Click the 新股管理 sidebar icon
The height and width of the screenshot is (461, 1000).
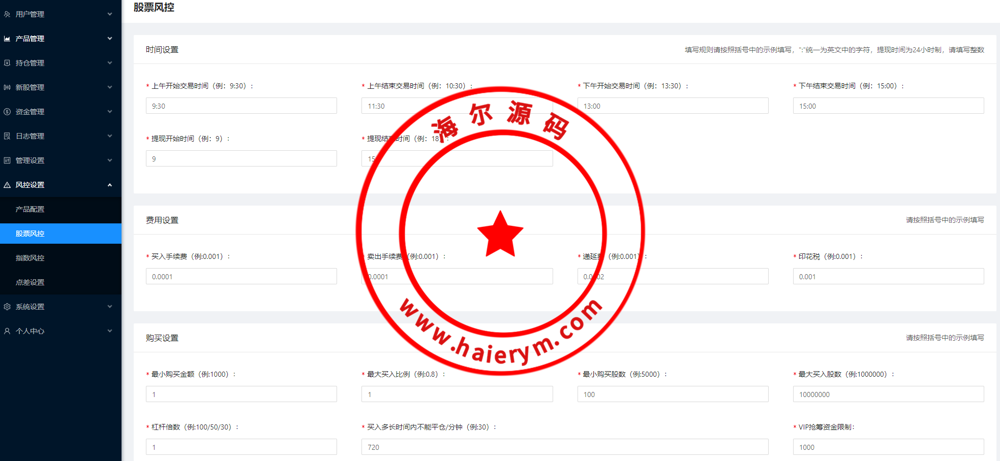[x=7, y=87]
